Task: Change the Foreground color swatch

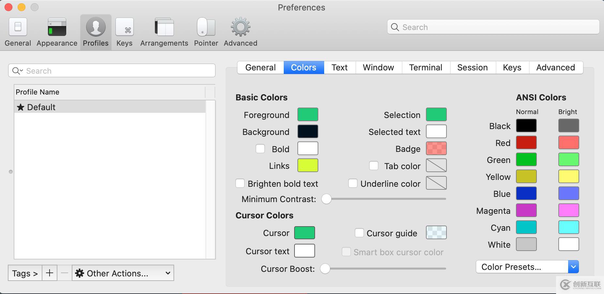Action: 308,114
